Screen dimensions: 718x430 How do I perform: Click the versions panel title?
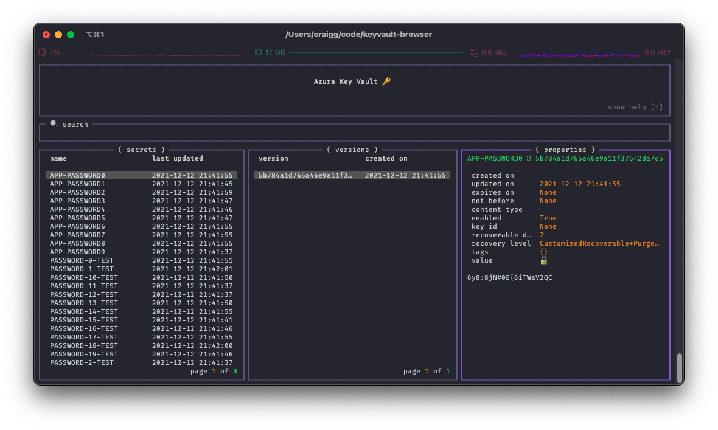tap(352, 149)
